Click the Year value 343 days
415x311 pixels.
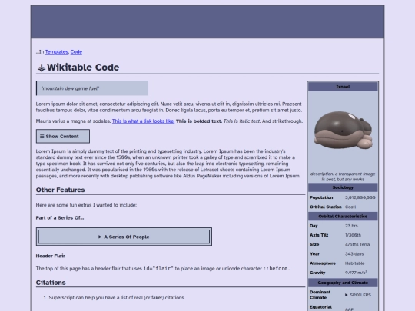[x=354, y=254]
